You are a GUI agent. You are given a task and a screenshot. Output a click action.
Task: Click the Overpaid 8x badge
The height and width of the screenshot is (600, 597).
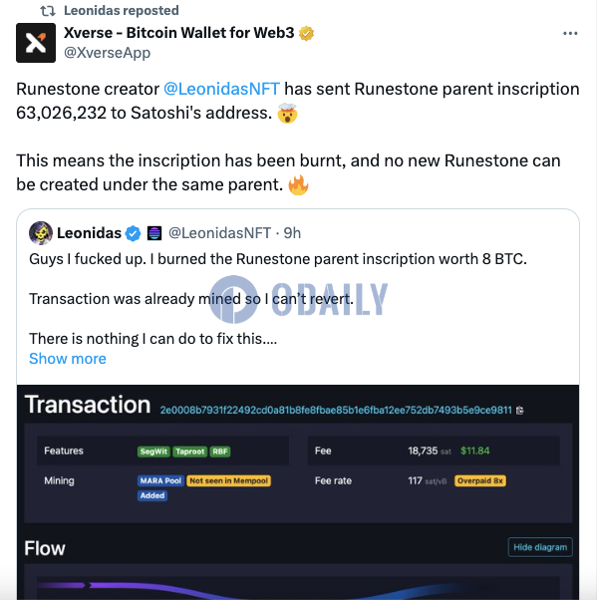[480, 480]
